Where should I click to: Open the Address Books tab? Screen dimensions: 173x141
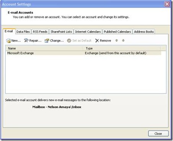144,32
